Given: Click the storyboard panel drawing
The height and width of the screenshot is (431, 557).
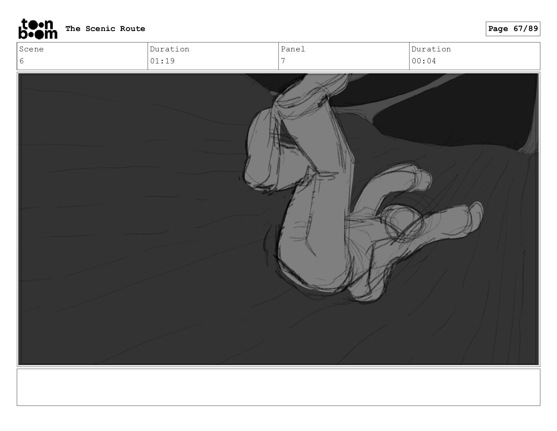Looking at the screenshot, I should pyautogui.click(x=278, y=219).
